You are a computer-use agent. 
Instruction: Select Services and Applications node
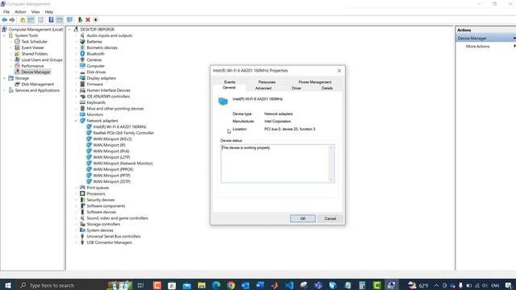point(37,90)
